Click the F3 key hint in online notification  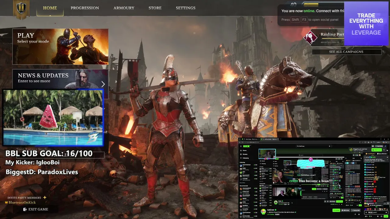click(304, 19)
